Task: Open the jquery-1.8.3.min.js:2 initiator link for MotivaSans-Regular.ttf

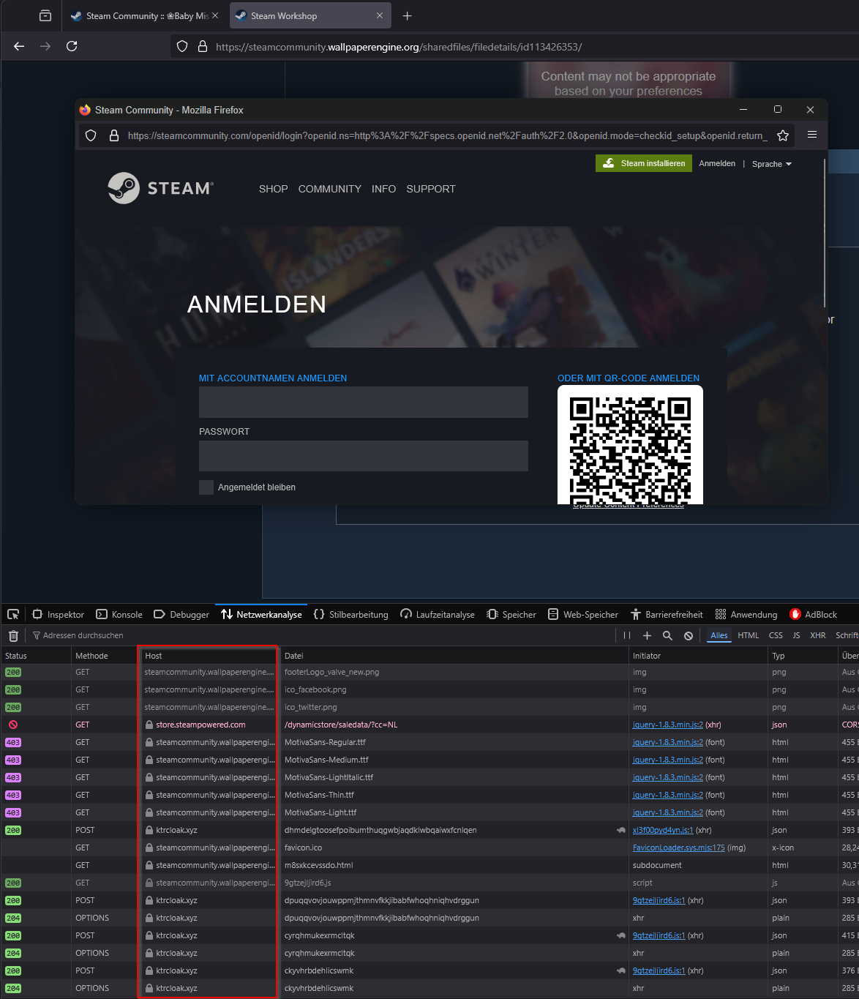Action: click(667, 742)
